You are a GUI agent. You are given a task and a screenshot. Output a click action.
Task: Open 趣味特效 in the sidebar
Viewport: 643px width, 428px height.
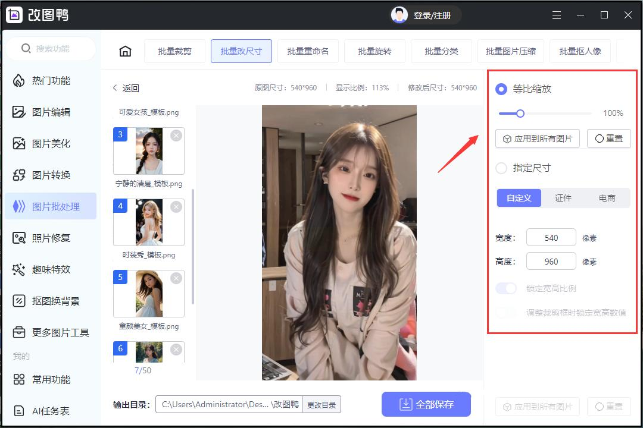[x=51, y=269]
